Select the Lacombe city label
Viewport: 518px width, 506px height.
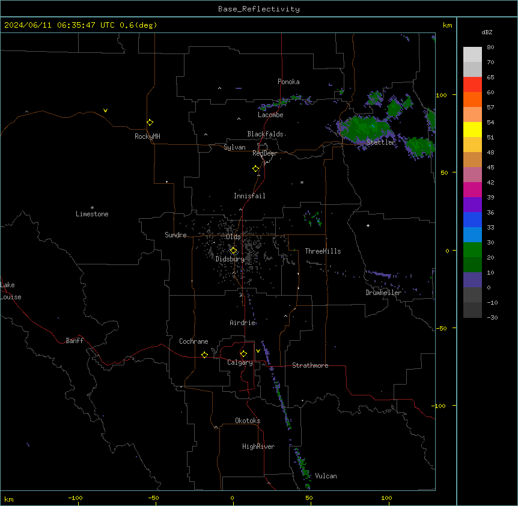pyautogui.click(x=270, y=115)
